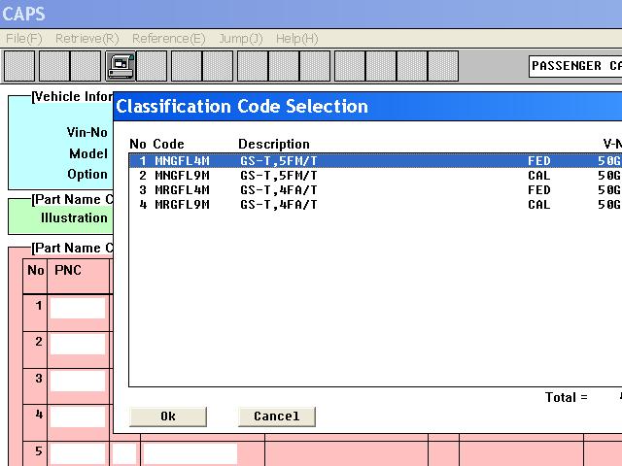The height and width of the screenshot is (466, 622).
Task: Click the GS-T,5FM/T description in row 2
Action: (279, 176)
